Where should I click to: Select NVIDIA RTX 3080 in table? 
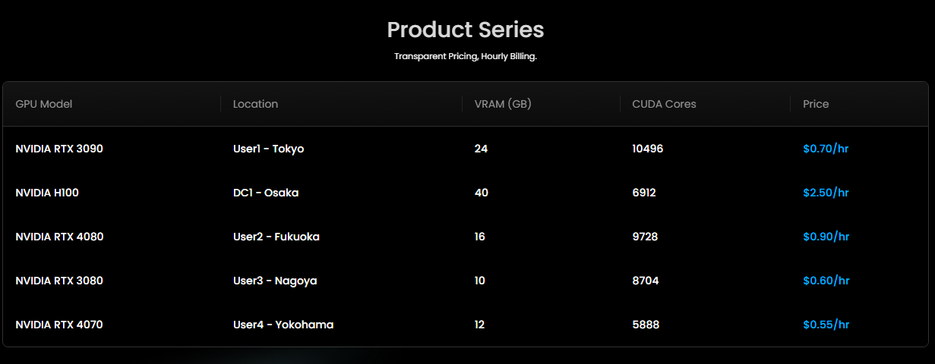[59, 281]
